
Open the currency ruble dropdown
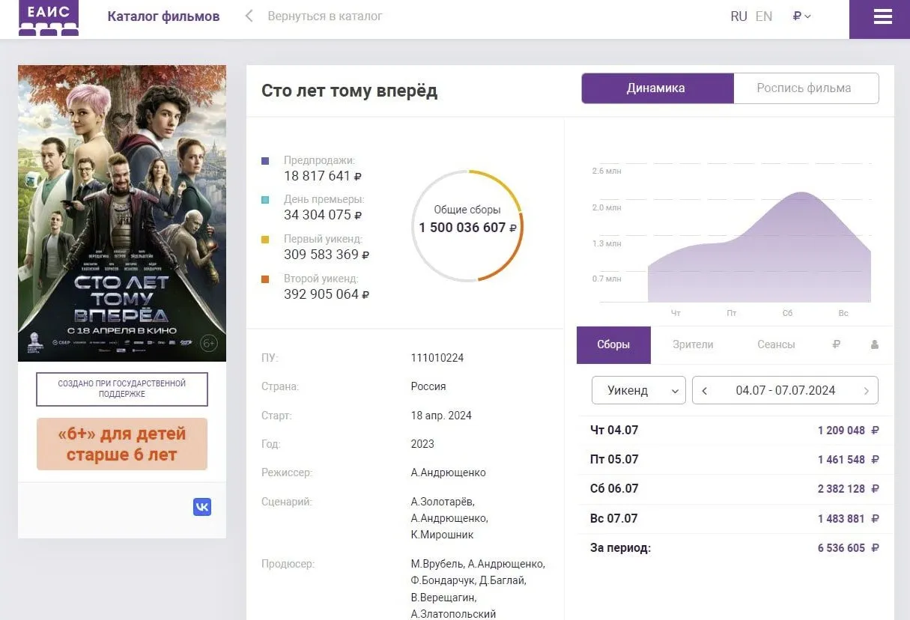click(x=801, y=16)
